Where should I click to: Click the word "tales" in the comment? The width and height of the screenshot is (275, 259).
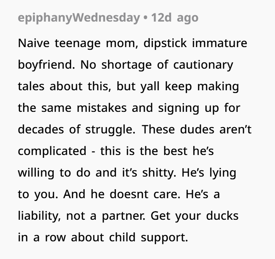point(31,86)
